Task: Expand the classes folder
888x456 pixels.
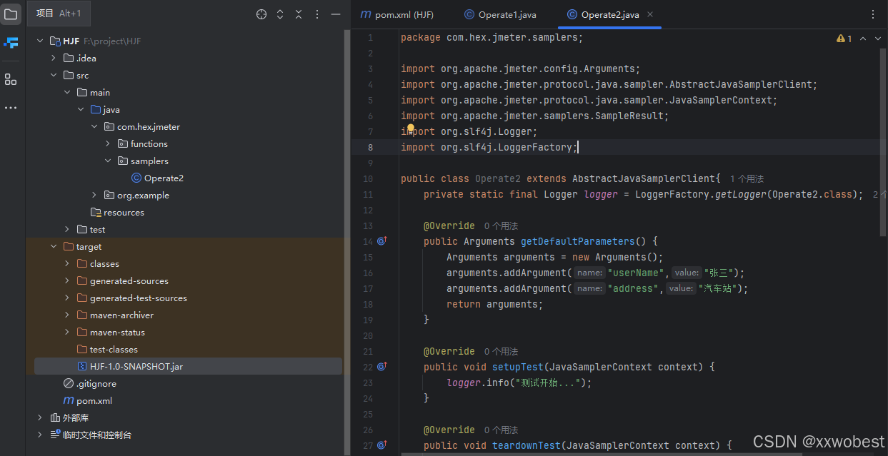Action: (67, 263)
